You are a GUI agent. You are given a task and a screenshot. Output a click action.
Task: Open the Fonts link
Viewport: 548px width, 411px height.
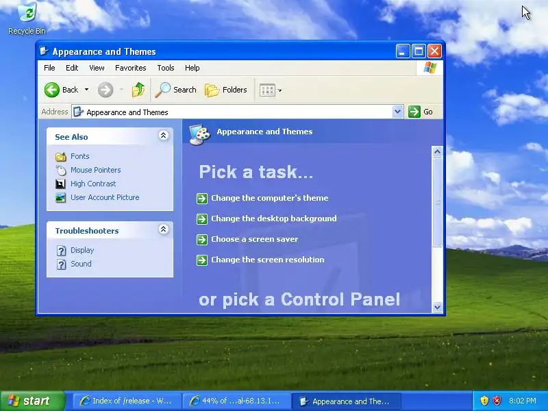(79, 156)
